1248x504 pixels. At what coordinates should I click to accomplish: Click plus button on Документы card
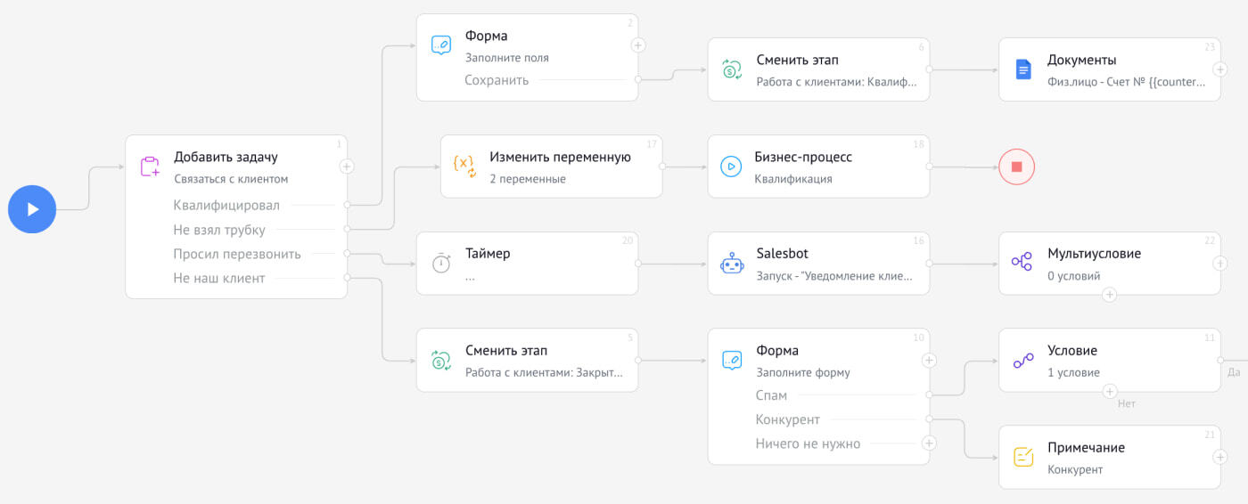click(x=1220, y=69)
